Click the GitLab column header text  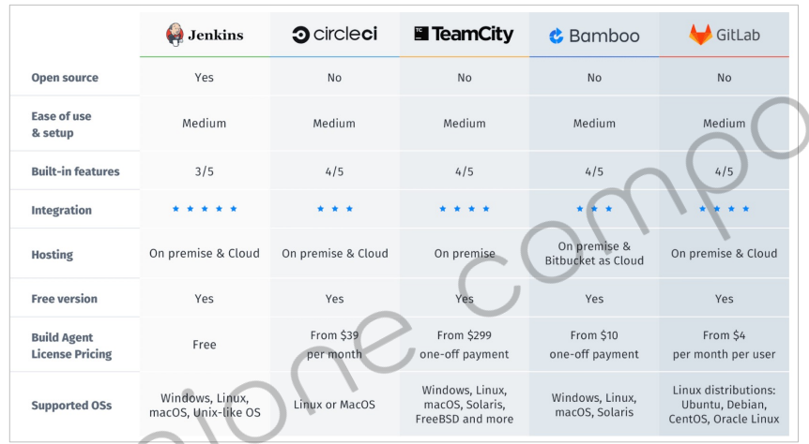[x=738, y=35]
